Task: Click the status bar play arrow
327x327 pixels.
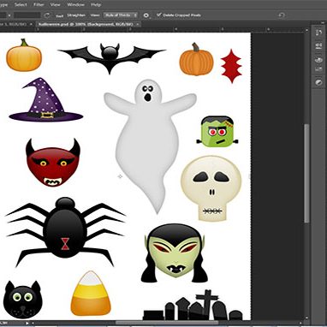Action: point(27,324)
